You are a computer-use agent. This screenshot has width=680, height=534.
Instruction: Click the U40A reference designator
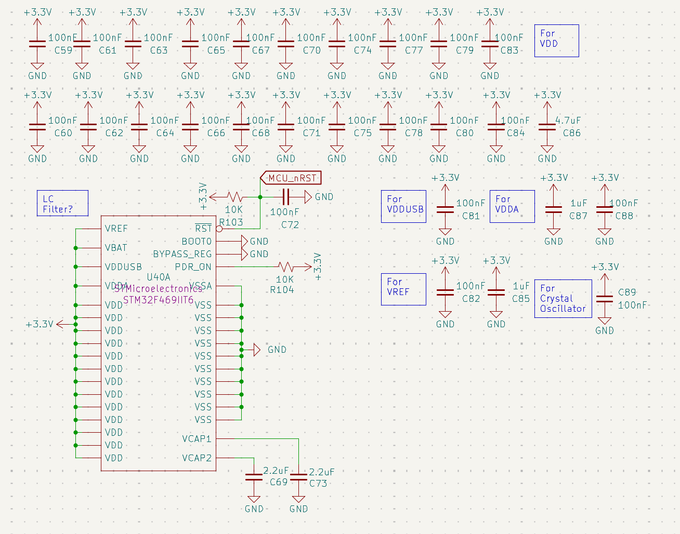coord(159,277)
